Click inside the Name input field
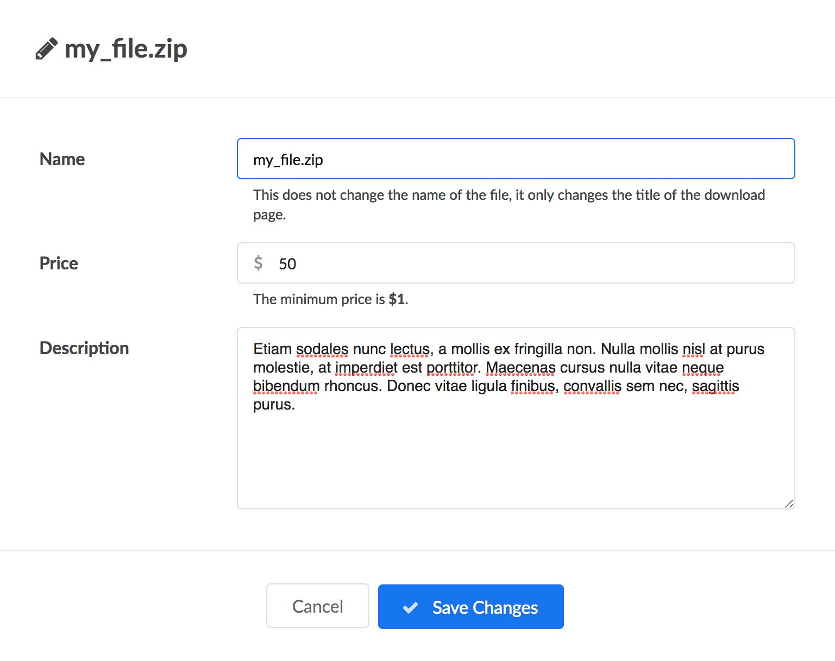The image size is (835, 661). (x=515, y=159)
